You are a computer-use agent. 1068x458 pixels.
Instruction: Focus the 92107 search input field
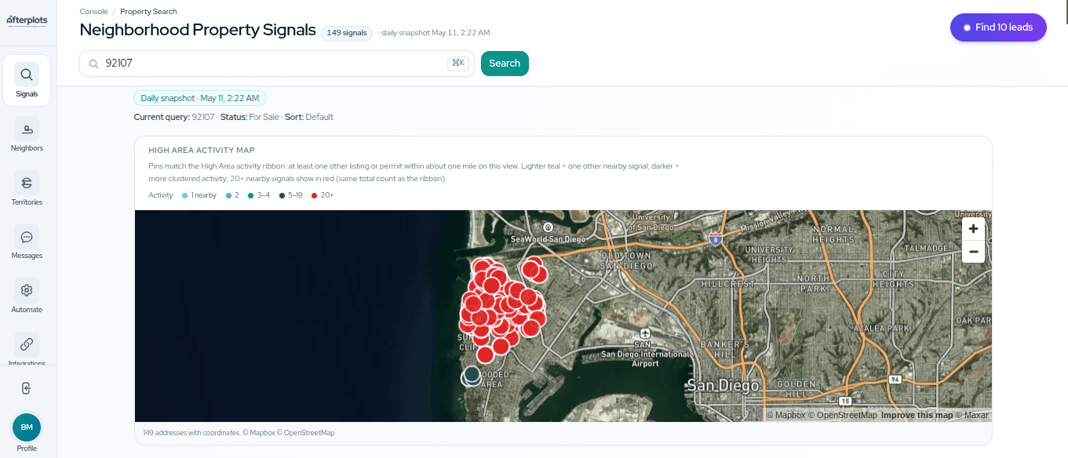(277, 64)
